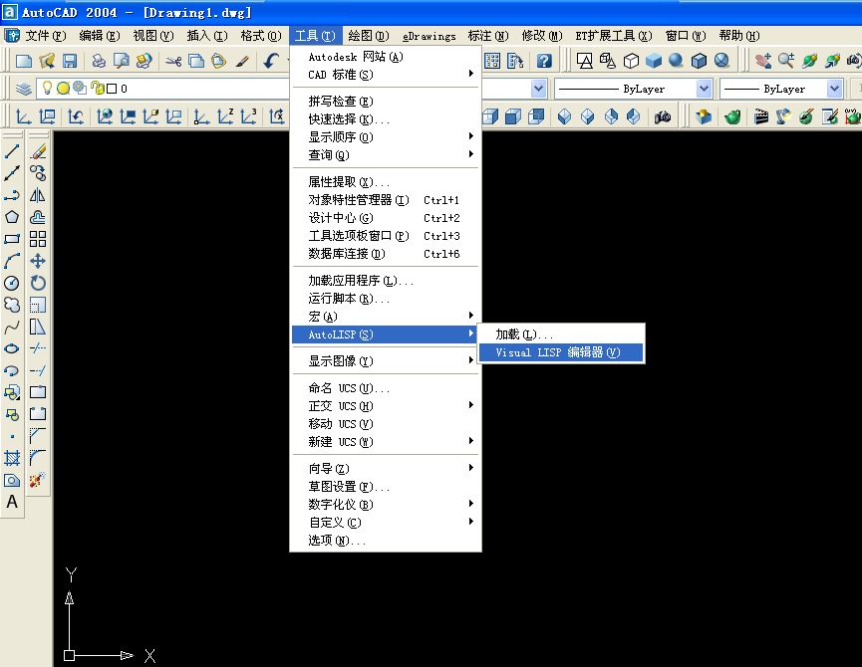Choose the Offset modify tool
The width and height of the screenshot is (862, 667).
38,217
